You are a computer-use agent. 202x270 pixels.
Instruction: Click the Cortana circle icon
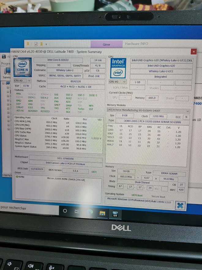click(65, 210)
